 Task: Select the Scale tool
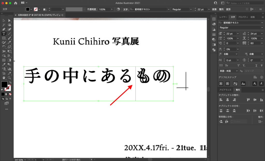[10, 47]
